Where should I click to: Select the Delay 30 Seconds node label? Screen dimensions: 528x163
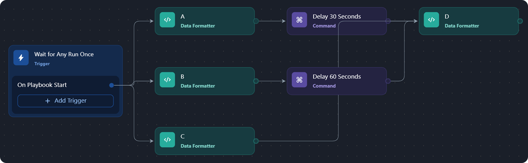[x=336, y=17]
